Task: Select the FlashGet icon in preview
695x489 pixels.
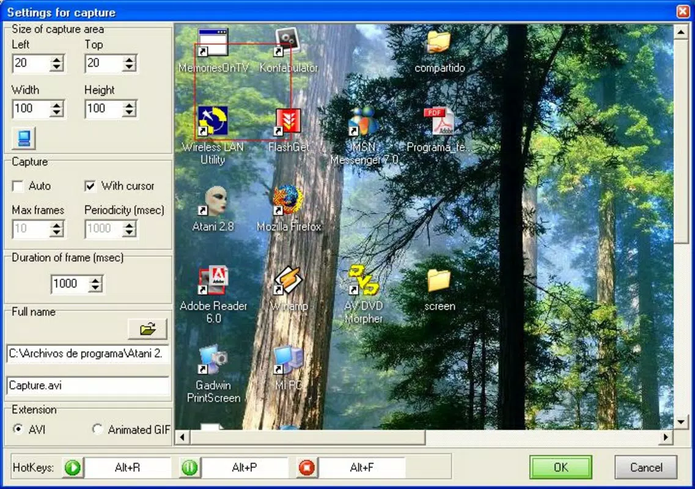Action: coord(288,121)
